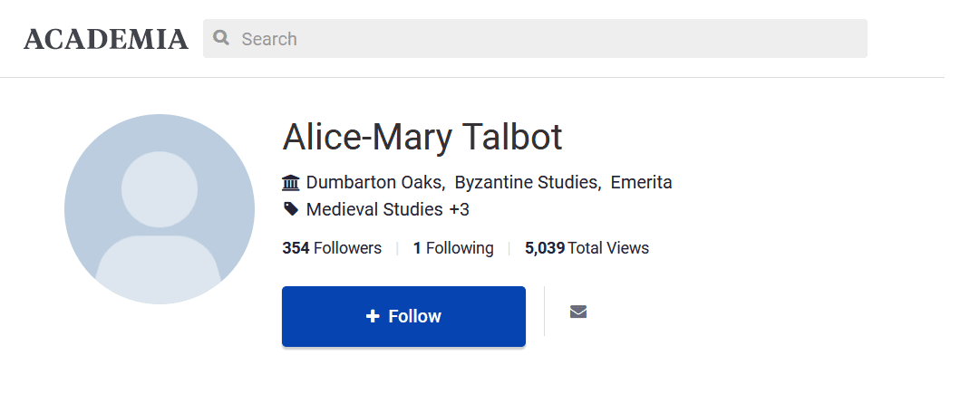Click the tag icon beside Medieval Studies
970x413 pixels.
291,209
